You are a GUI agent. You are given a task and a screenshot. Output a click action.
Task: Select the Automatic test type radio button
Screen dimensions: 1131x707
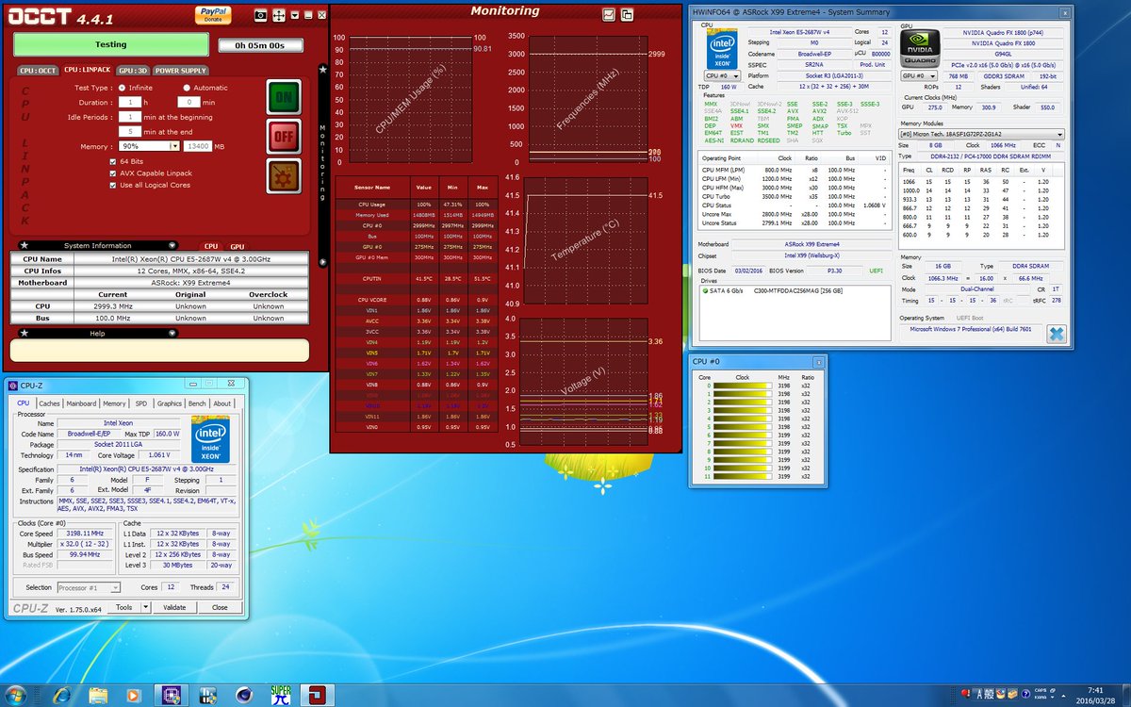[x=187, y=88]
